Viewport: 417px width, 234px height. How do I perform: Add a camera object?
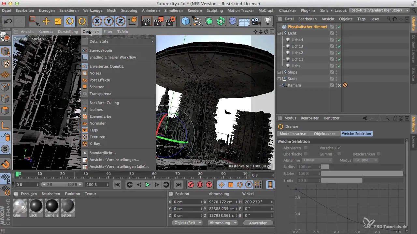tap(256, 21)
